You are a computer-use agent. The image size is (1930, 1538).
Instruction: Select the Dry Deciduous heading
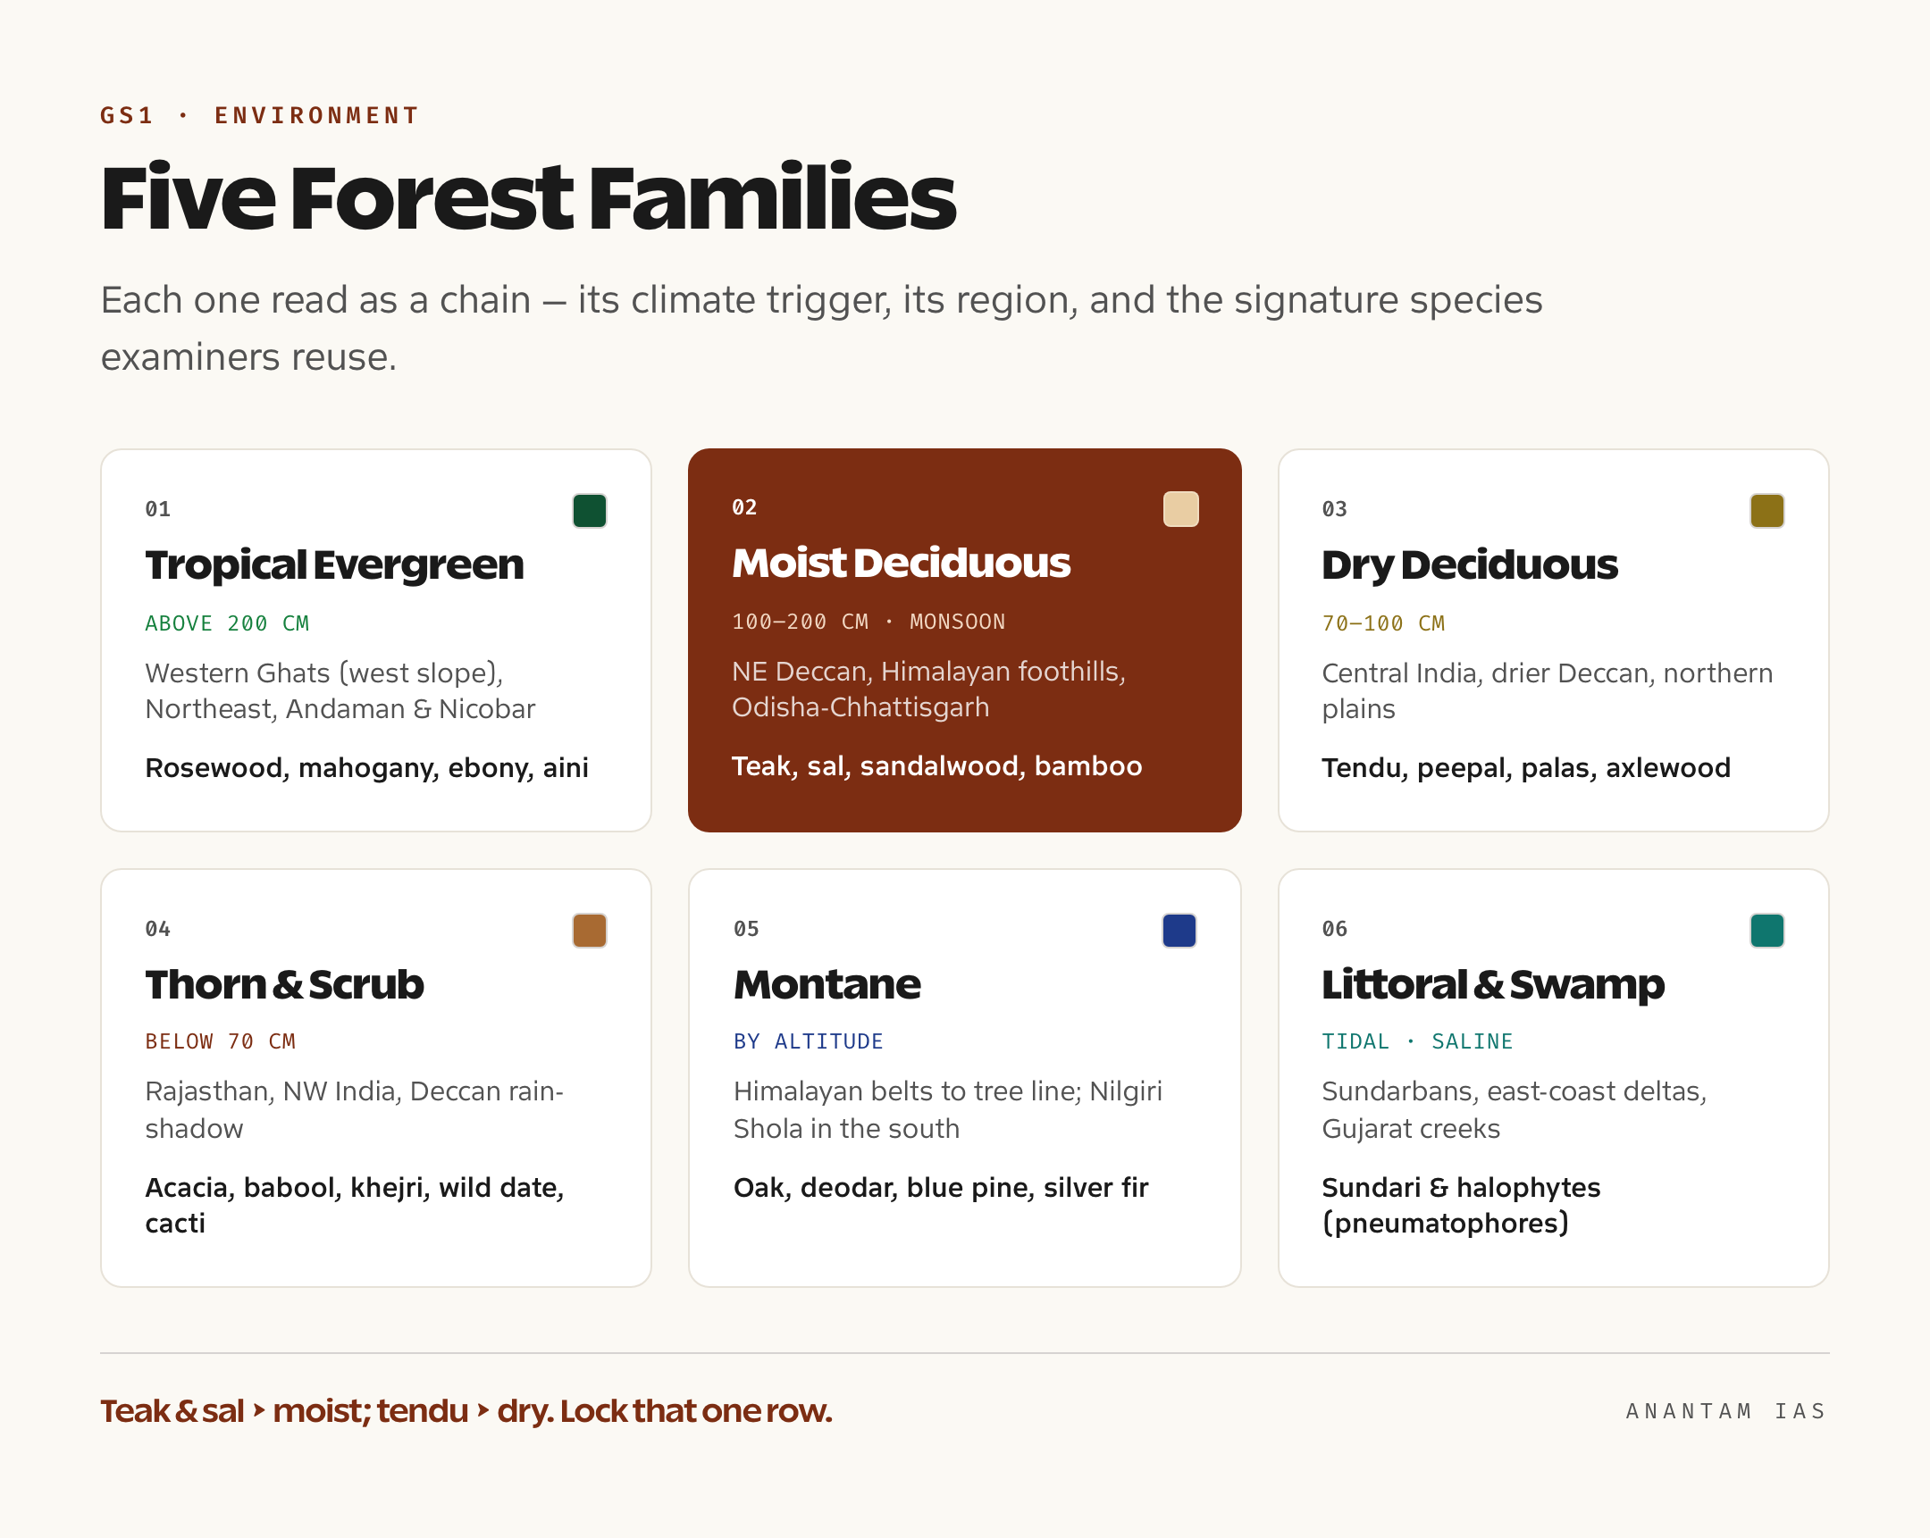pyautogui.click(x=1469, y=565)
